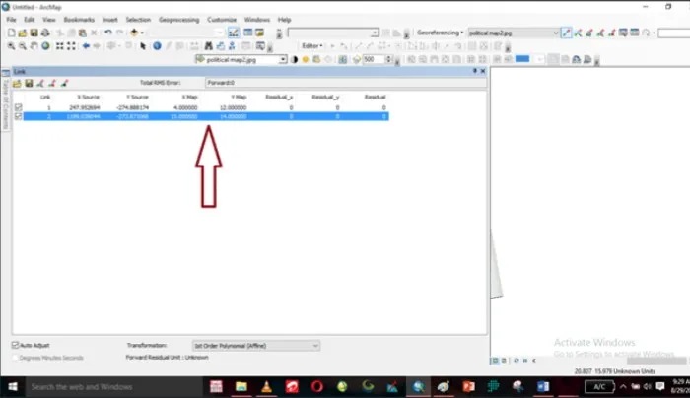Image resolution: width=690 pixels, height=398 pixels.
Task: Adjust image contrast half-circle icon
Action: point(295,59)
